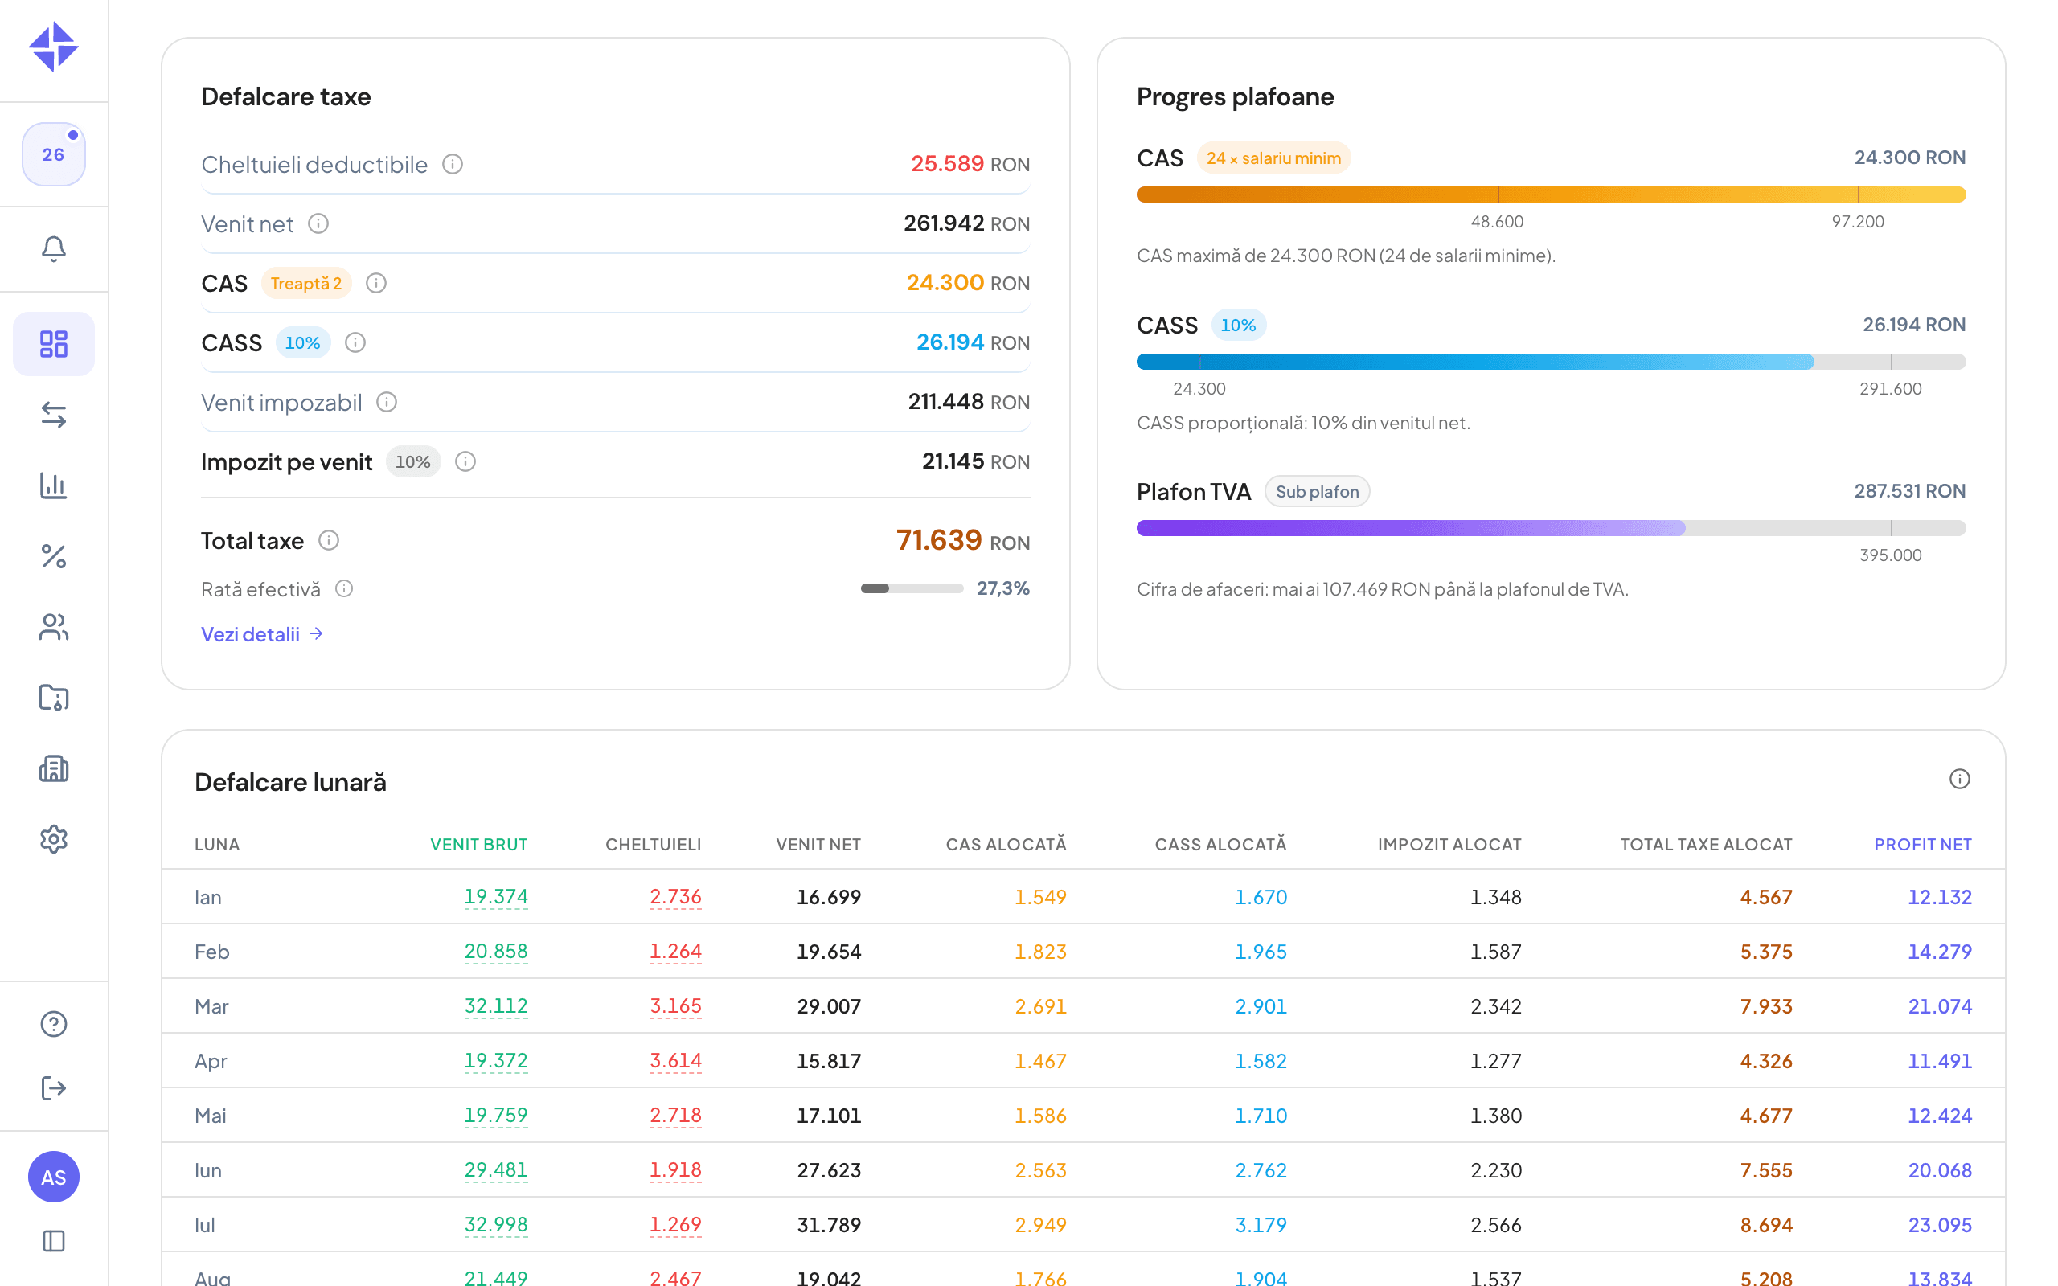Click the logout icon in sidebar

click(54, 1087)
